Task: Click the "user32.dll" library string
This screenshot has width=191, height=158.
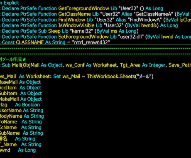Action: (x=131, y=37)
